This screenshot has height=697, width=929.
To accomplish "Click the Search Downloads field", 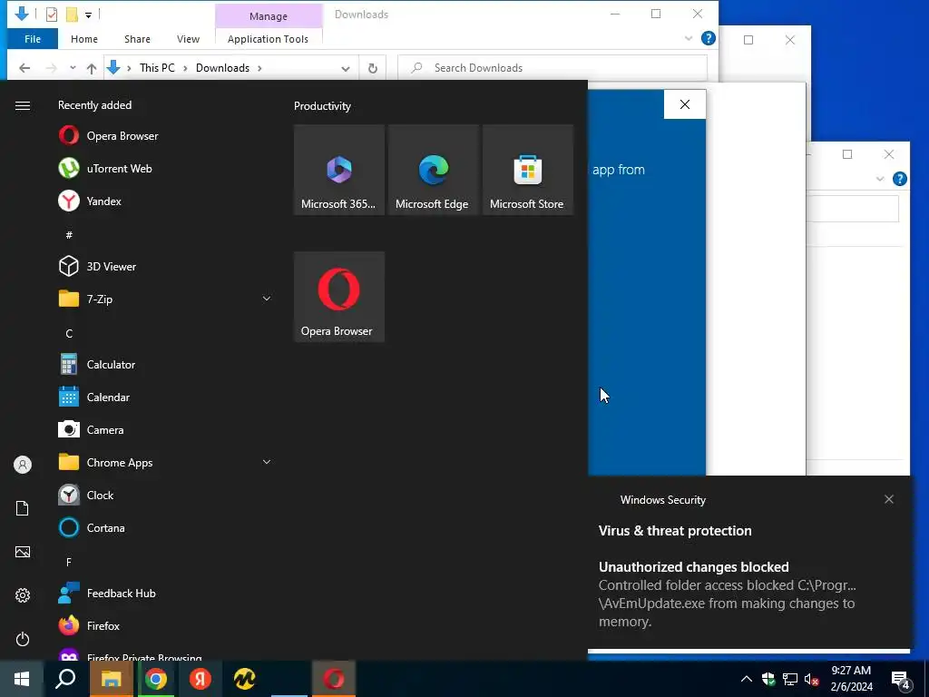I will [x=553, y=68].
